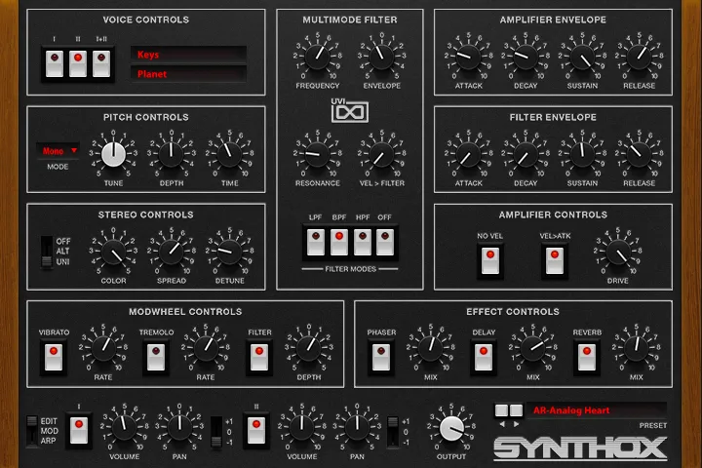Viewport: 702px width, 468px height.
Task: Open the Keys category selector
Action: point(188,55)
